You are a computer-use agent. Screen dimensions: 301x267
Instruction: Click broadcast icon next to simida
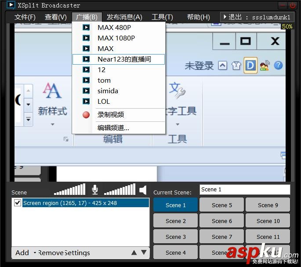pos(86,91)
